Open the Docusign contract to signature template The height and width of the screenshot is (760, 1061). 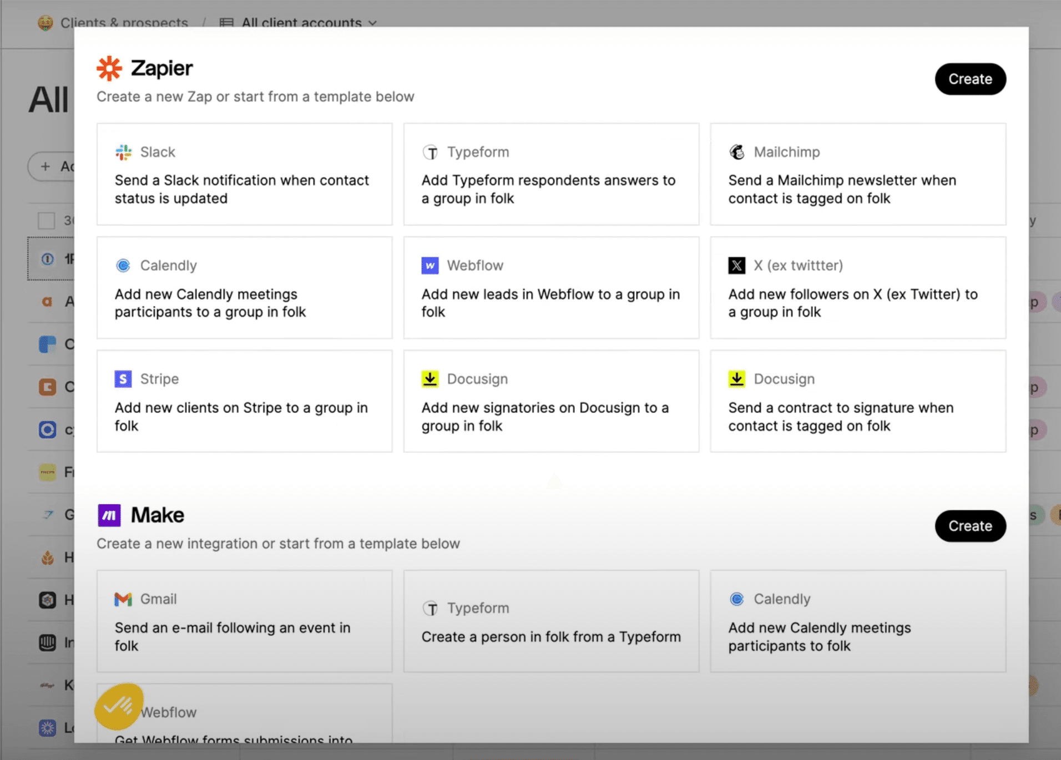(x=858, y=401)
